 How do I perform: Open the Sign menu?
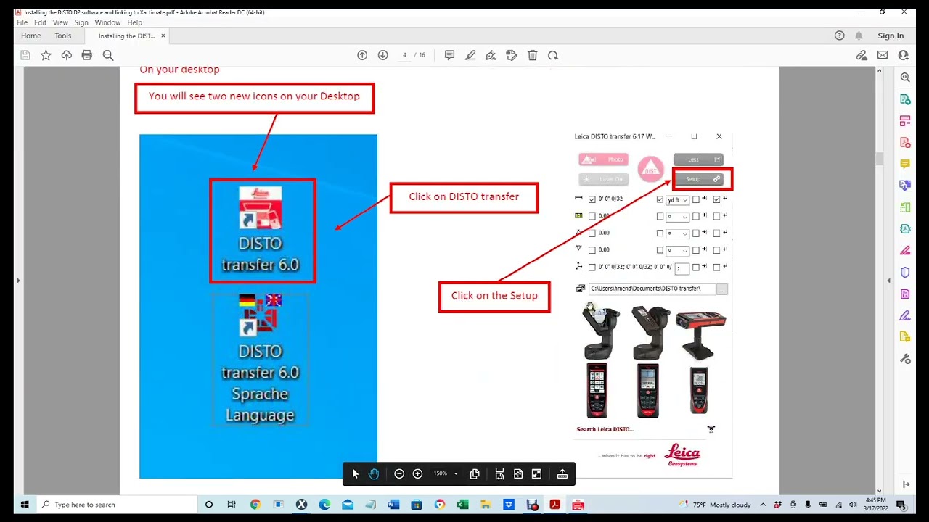[81, 22]
